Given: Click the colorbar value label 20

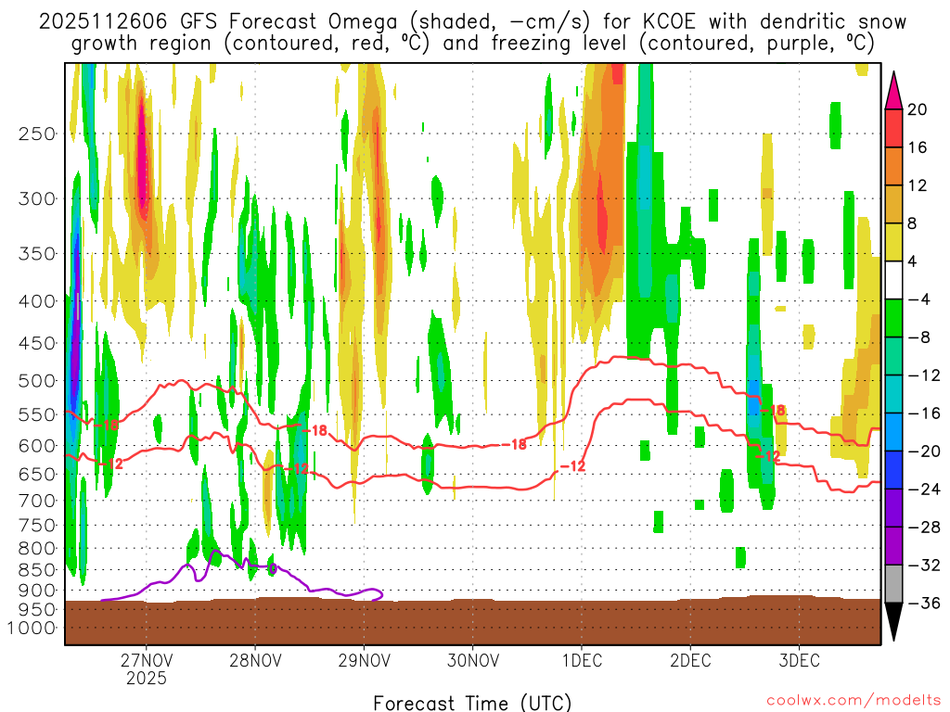Looking at the screenshot, I should tap(918, 109).
